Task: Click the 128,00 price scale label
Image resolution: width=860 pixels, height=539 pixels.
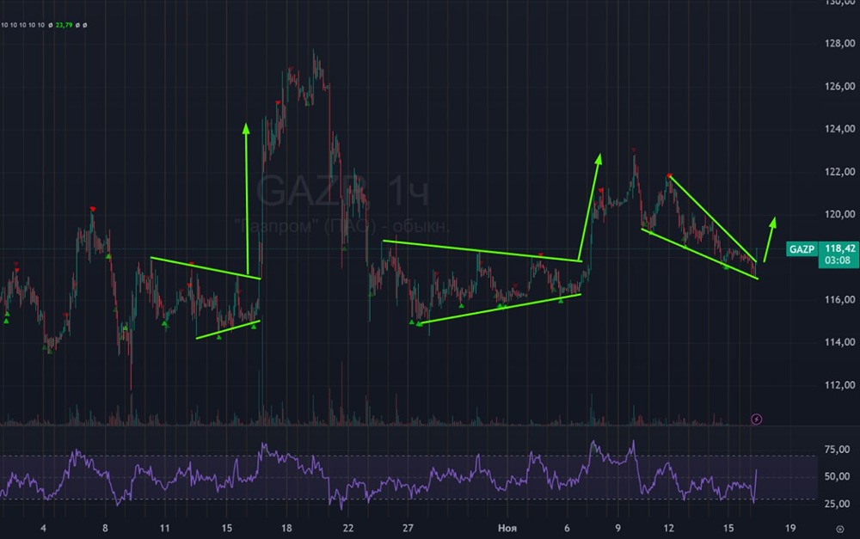Action: point(839,43)
